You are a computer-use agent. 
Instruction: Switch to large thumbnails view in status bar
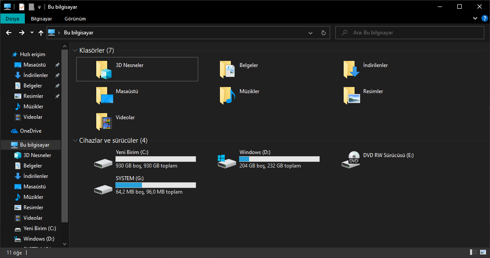coord(483,252)
